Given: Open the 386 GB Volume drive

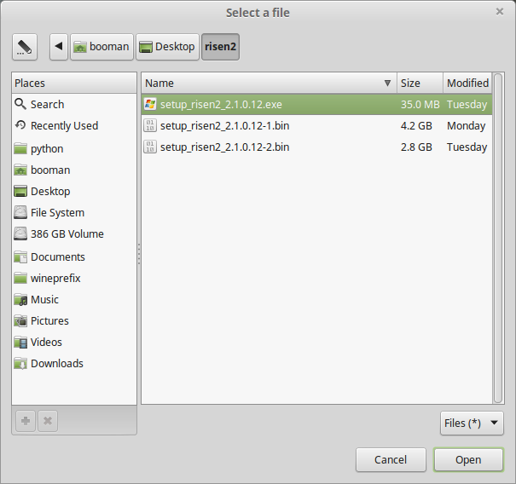Looking at the screenshot, I should [74, 233].
